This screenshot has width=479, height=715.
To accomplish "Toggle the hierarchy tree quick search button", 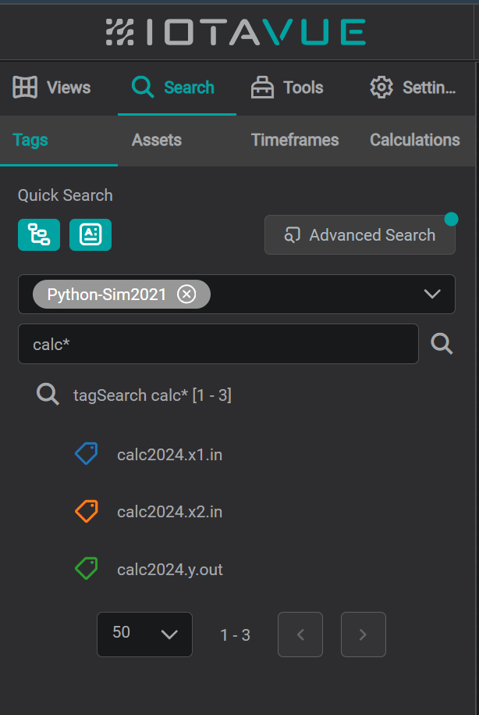I will click(x=39, y=235).
